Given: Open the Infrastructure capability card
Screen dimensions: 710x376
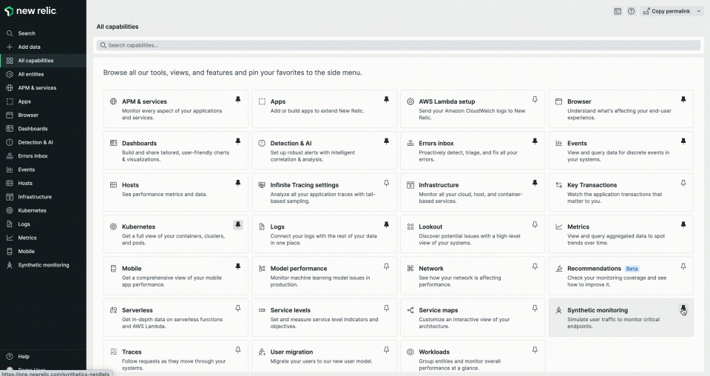Looking at the screenshot, I should click(473, 192).
